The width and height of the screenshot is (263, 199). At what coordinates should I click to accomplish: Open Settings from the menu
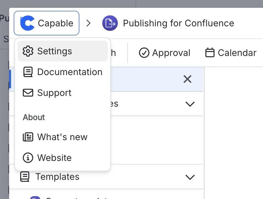pyautogui.click(x=55, y=51)
